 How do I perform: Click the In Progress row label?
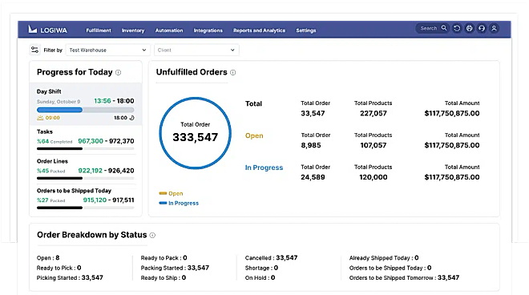[264, 168]
